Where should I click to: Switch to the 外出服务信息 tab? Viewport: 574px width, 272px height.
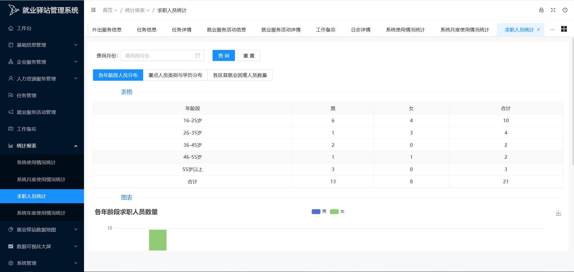point(107,30)
